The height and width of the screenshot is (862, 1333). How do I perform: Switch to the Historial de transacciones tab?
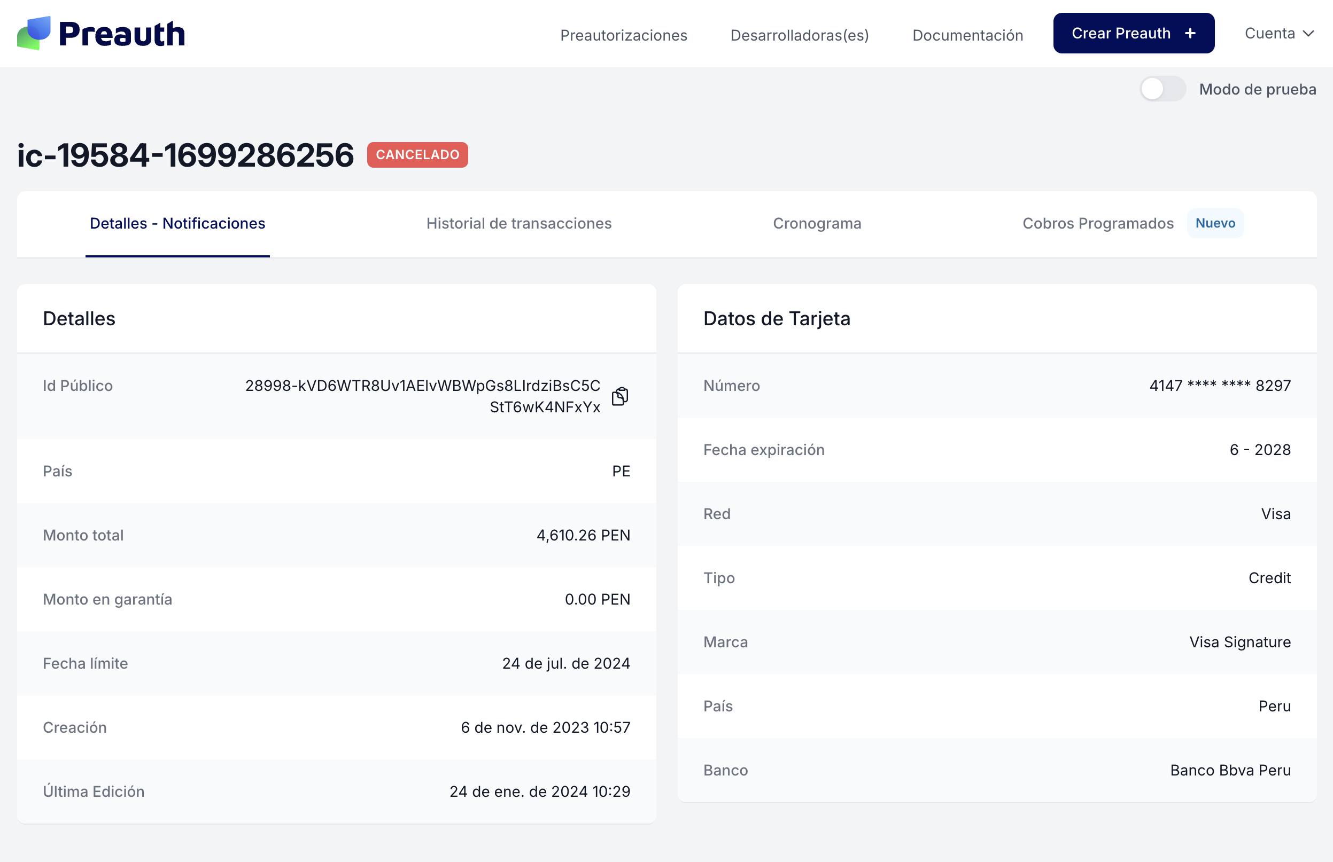click(x=518, y=223)
